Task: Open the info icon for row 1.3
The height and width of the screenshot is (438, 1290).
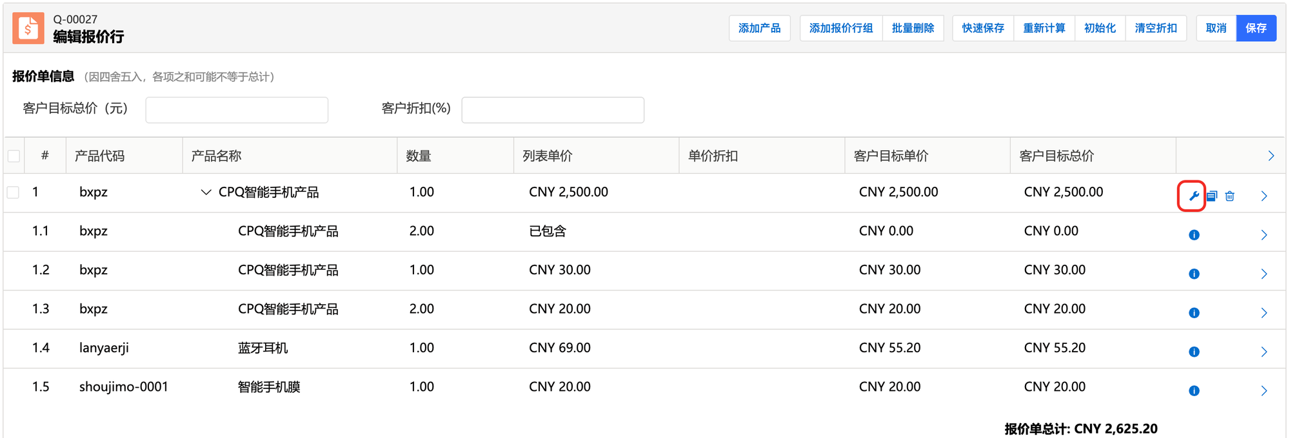Action: click(1194, 313)
